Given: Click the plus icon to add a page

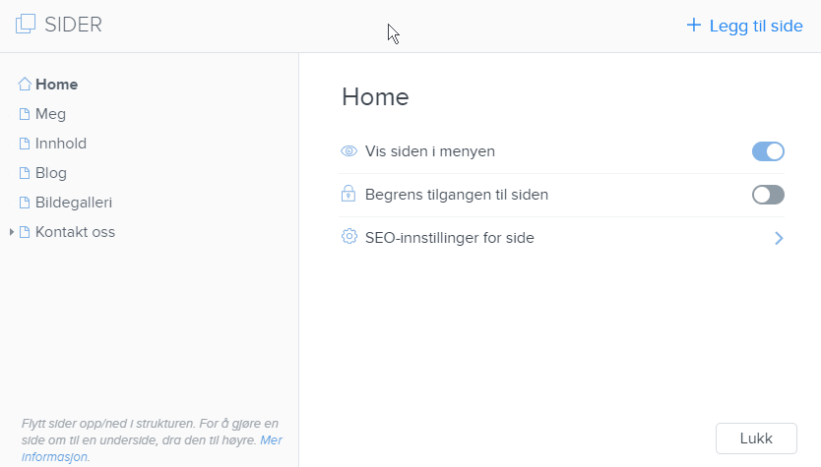Looking at the screenshot, I should [693, 25].
